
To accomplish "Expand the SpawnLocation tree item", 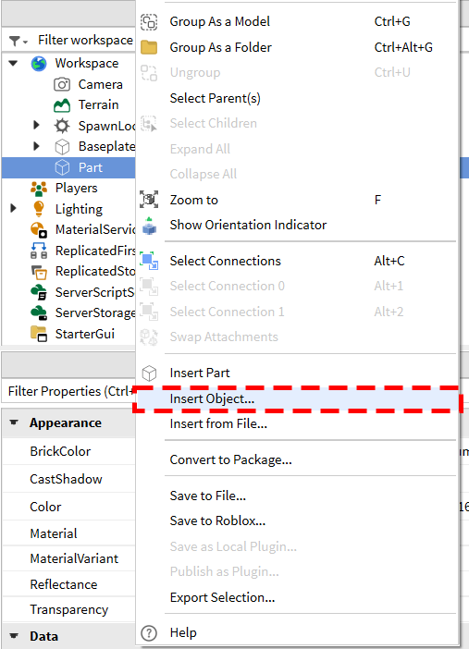I will coord(36,125).
